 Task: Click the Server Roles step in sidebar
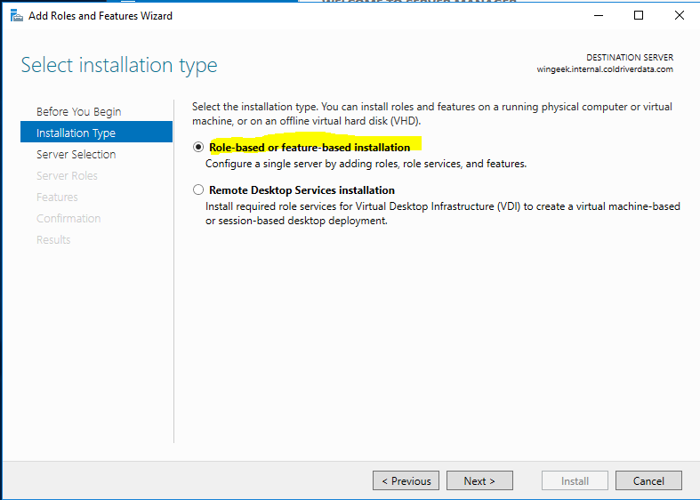coord(67,175)
